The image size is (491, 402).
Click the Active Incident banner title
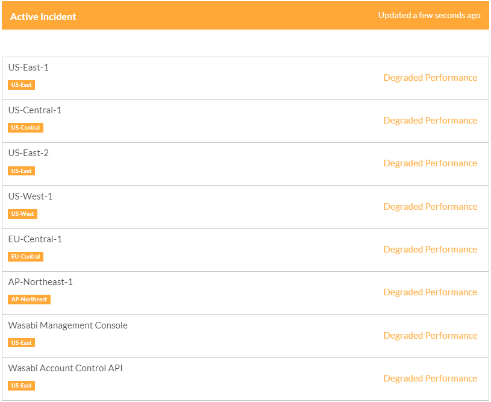click(43, 17)
